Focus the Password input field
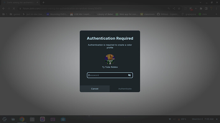The width and height of the screenshot is (220, 123). coord(110,75)
